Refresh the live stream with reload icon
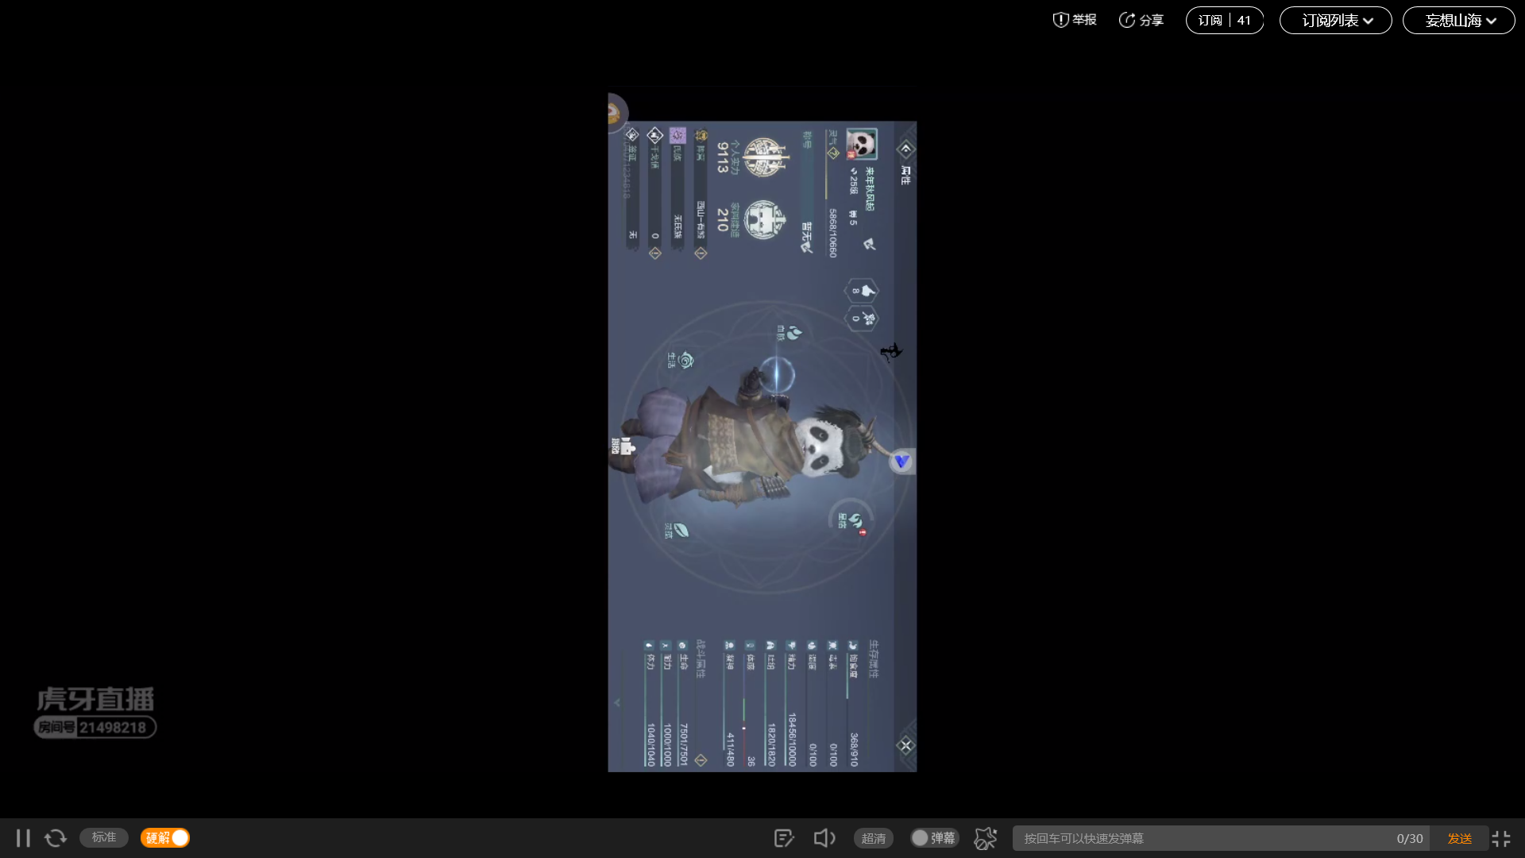 click(56, 838)
